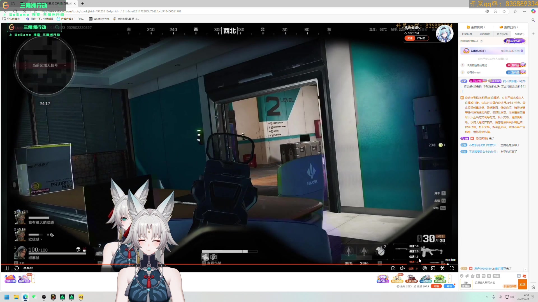Screen dimensions: 538x302
Task: Select 倍速 1.5 playback speed
Action: pyautogui.click(x=414, y=256)
